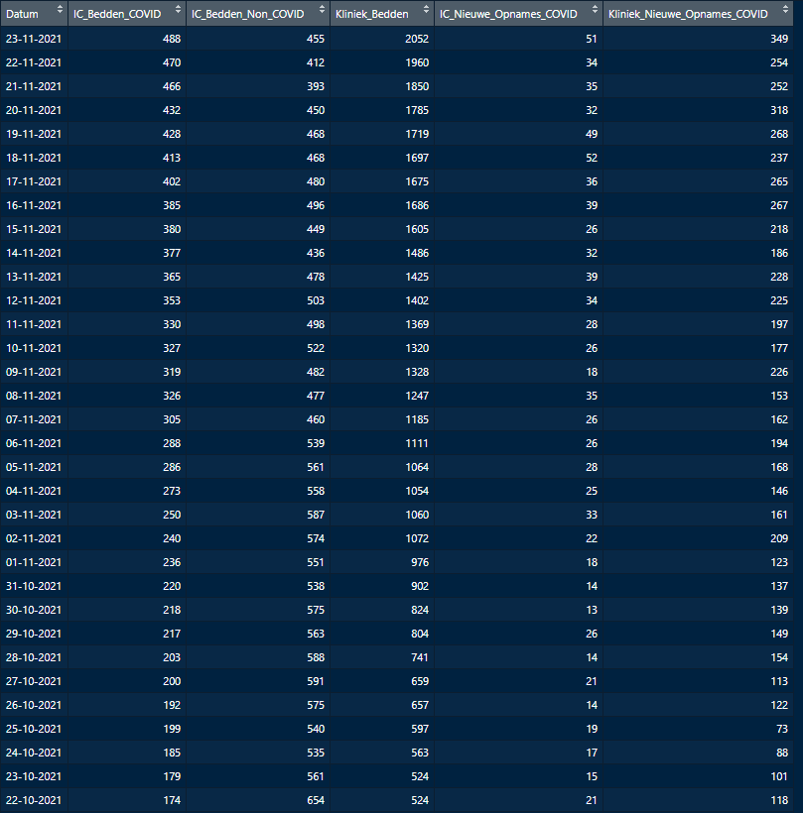Click Kliniek_Bedden value 2052

[417, 39]
